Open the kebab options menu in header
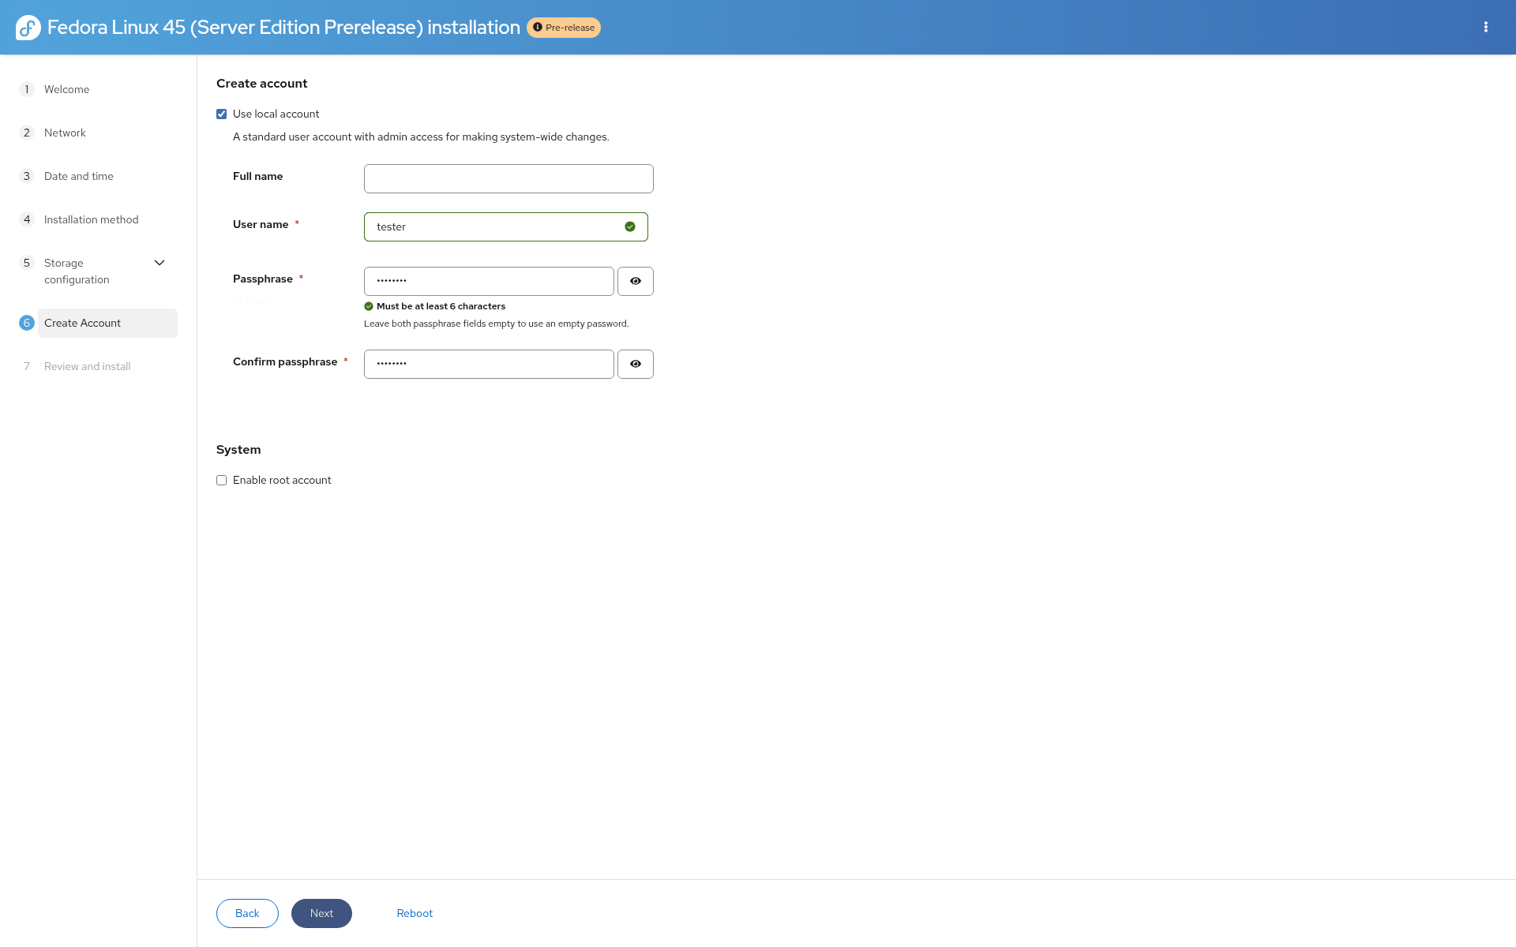 click(1485, 27)
